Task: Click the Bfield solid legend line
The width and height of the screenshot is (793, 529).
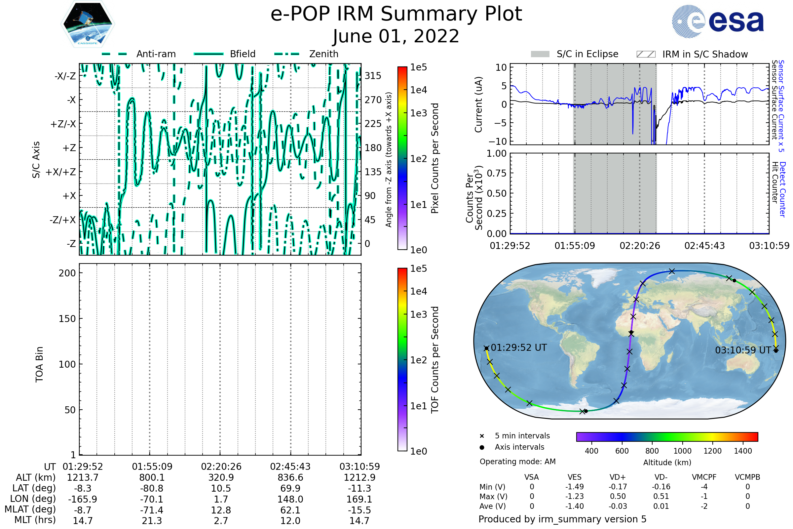Action: click(x=208, y=54)
